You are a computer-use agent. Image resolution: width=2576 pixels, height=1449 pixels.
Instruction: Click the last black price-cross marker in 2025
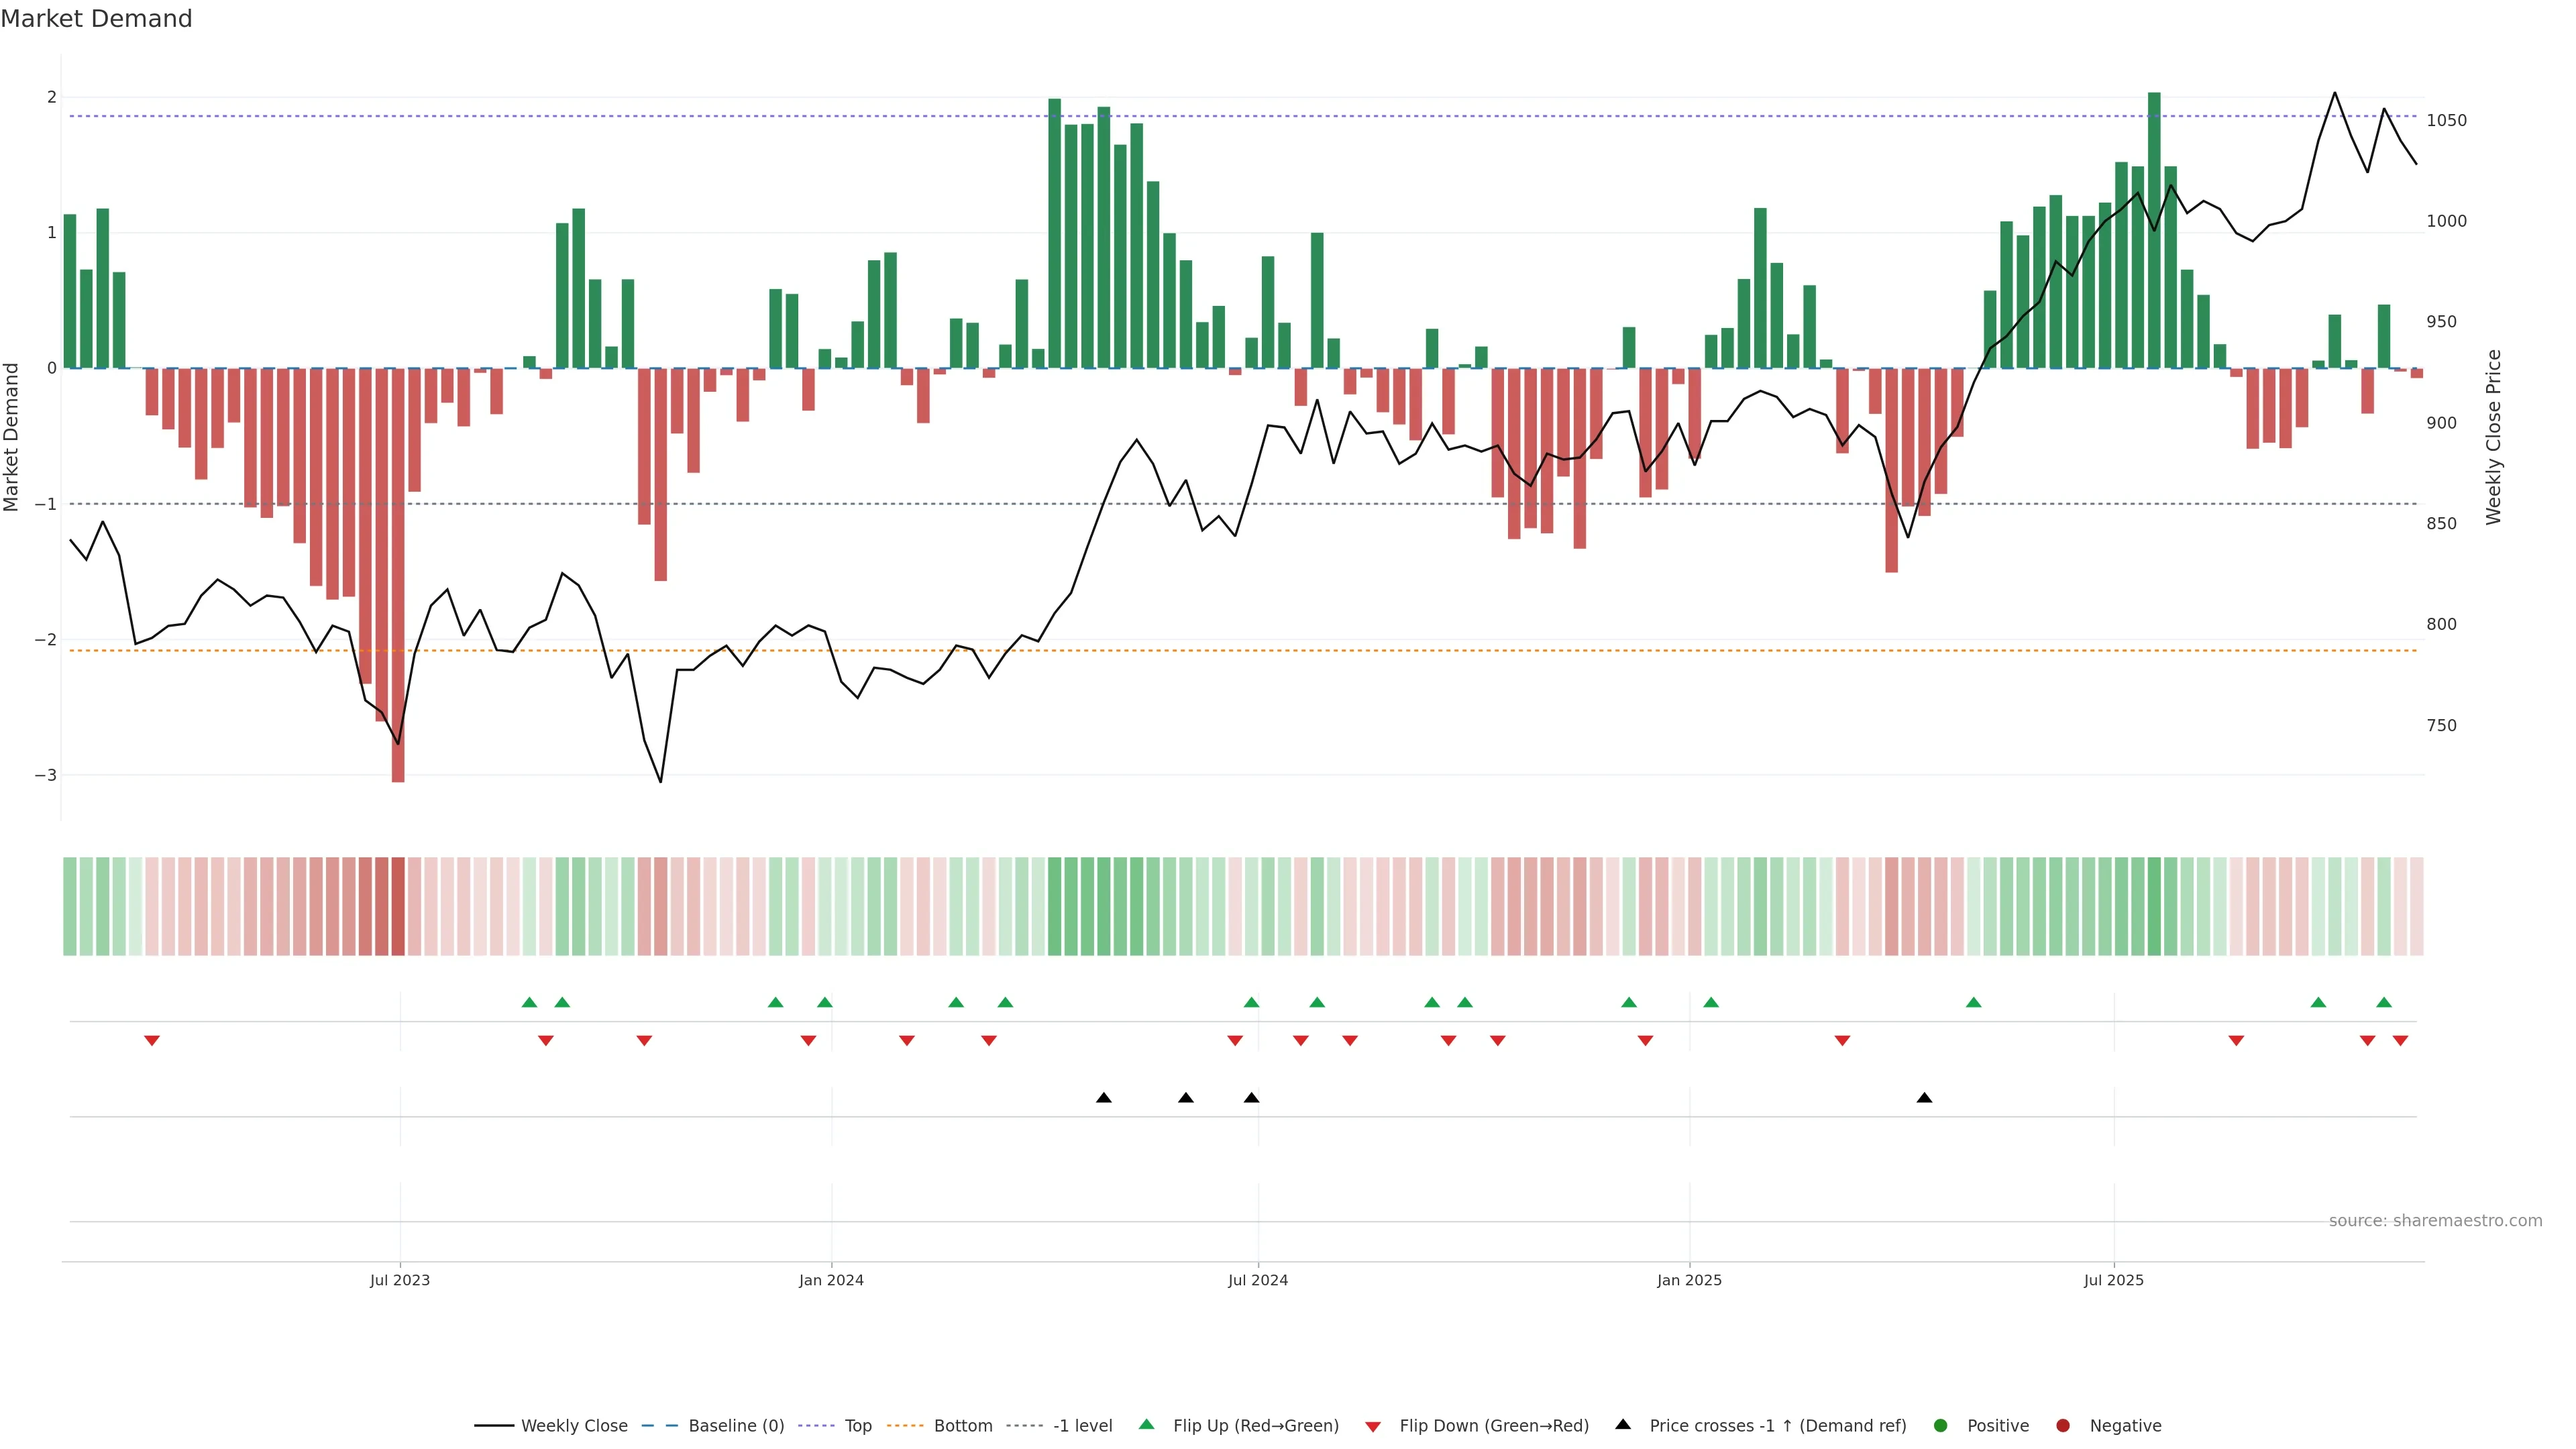(1924, 1098)
